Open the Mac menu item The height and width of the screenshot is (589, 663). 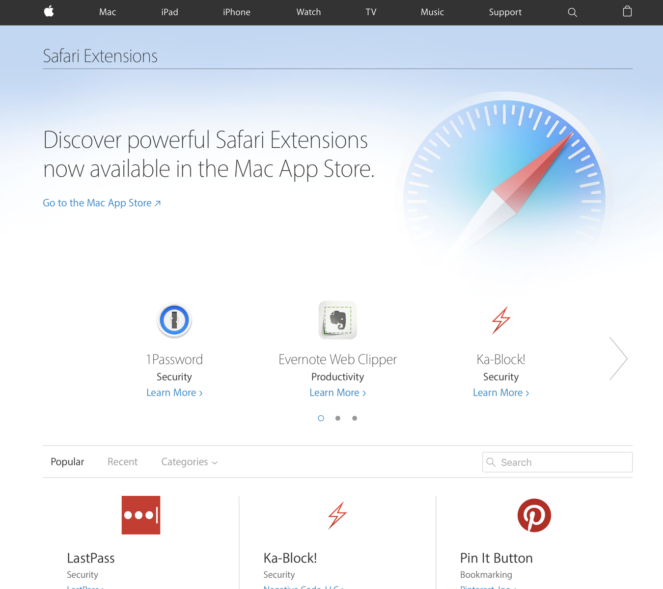click(x=108, y=12)
